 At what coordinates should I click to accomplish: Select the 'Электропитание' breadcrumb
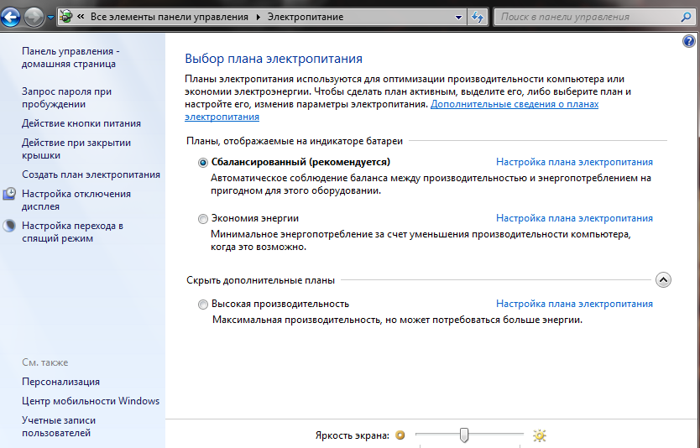pos(306,17)
